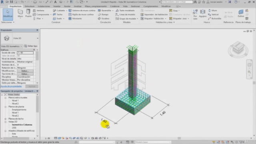Image resolution: width=256 pixels, height=144 pixels.
Task: Open Vista 3D: Isometrico instance dropdown
Action: (12, 46)
